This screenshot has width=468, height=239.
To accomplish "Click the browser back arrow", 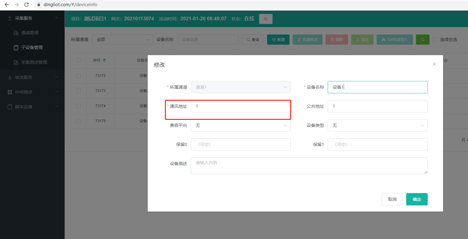I will pos(7,5).
